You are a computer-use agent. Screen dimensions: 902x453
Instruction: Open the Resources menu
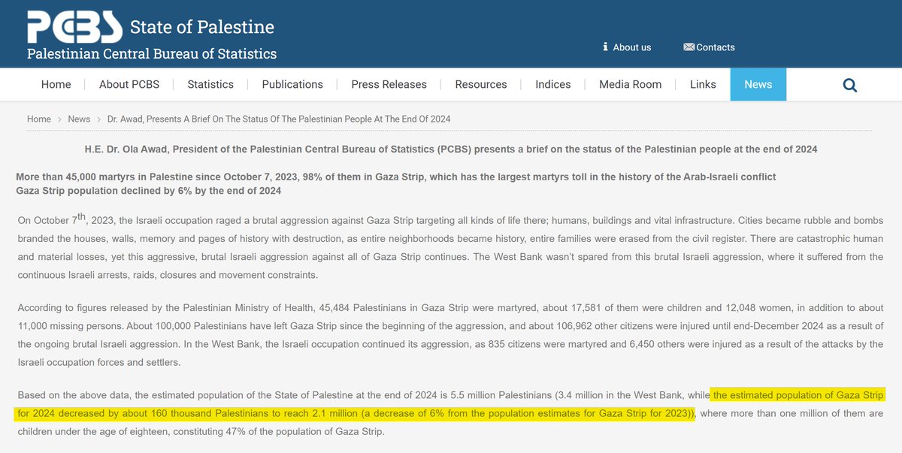(x=481, y=84)
